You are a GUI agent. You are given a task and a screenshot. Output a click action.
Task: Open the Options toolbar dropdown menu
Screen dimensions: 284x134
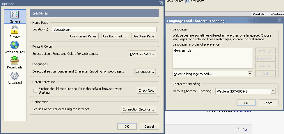[x=197, y=1]
